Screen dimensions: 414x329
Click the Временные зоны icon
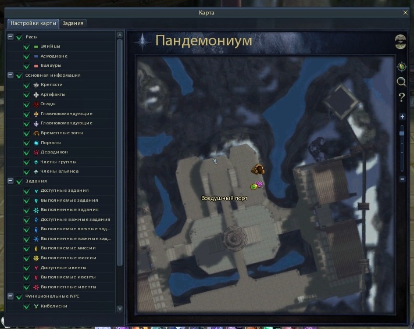(x=36, y=133)
